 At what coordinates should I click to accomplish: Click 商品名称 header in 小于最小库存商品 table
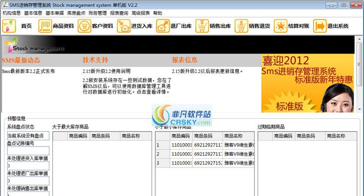(x=238, y=136)
